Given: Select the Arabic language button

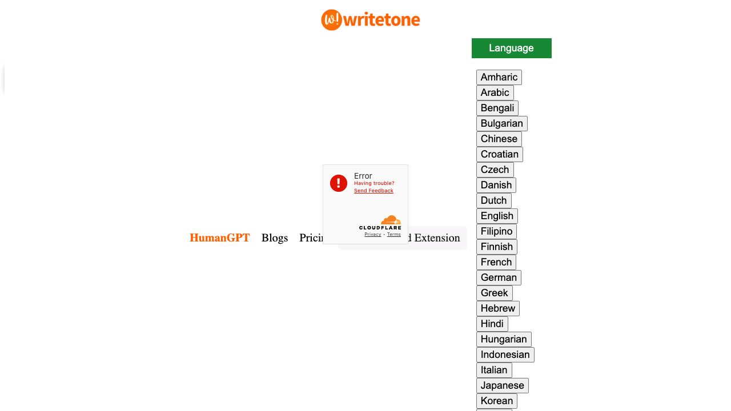Looking at the screenshot, I should 495,92.
